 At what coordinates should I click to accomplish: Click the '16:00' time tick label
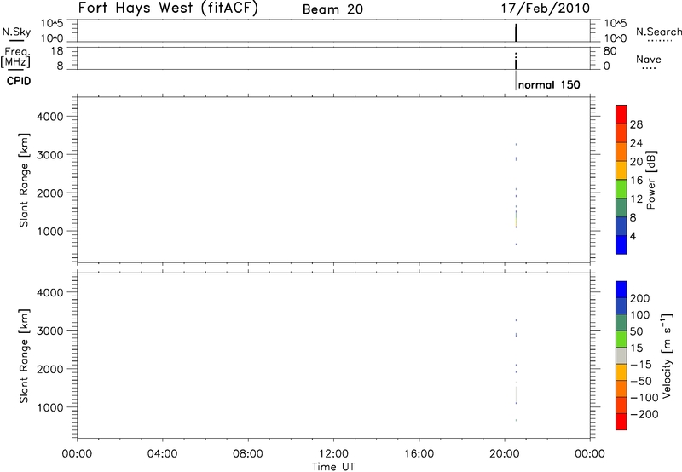coord(419,454)
